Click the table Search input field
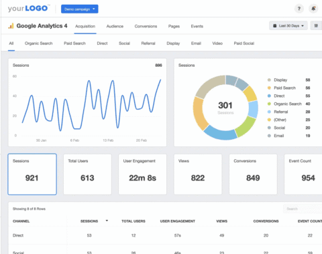 [303, 209]
